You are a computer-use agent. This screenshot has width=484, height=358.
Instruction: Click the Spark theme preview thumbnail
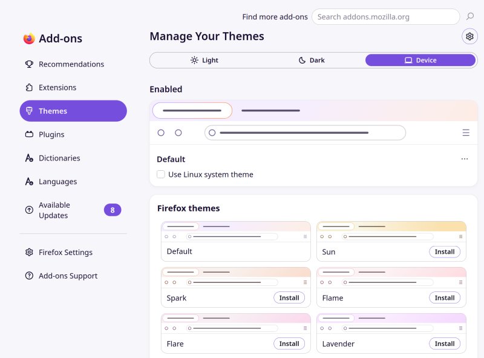(236, 277)
